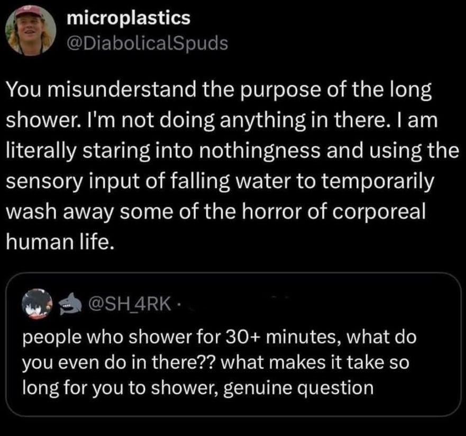Viewport: 466px width, 436px height.
Task: Click the "microplastics" display name
Action: pyautogui.click(x=129, y=19)
